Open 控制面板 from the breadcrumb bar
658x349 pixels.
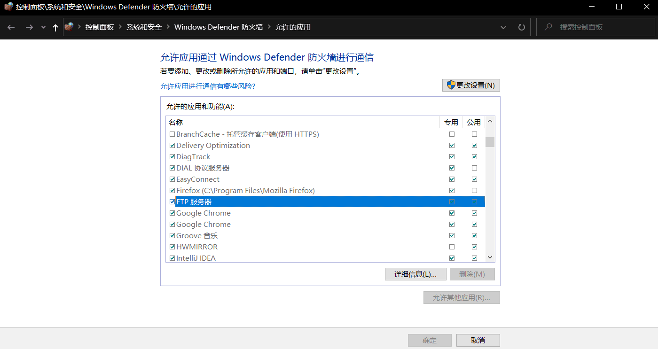[x=99, y=27]
